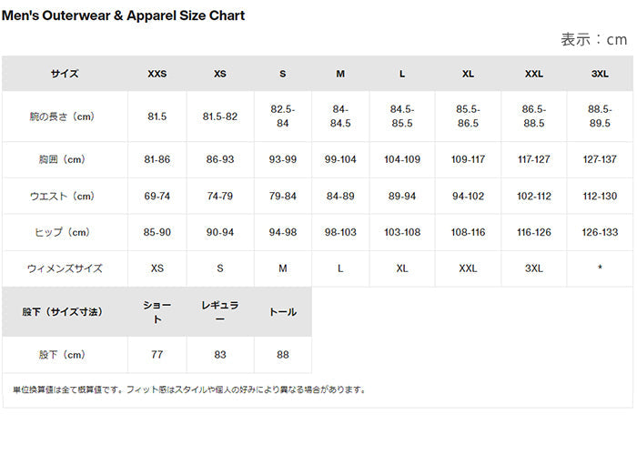Click the 股下（サイズ寸法）header cell
This screenshot has width=637, height=455.
click(x=63, y=311)
